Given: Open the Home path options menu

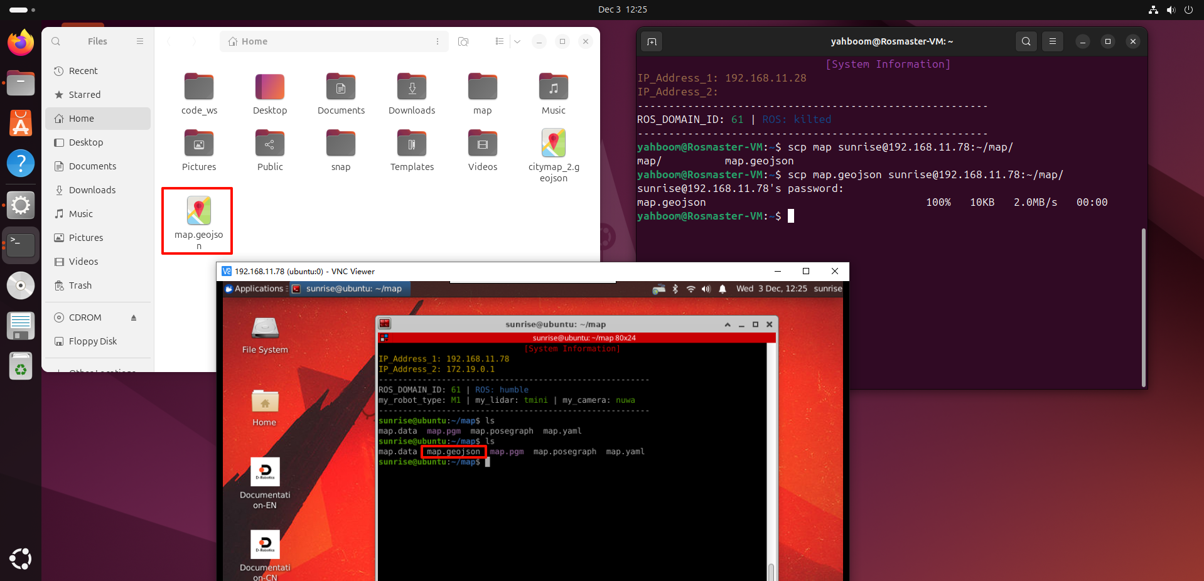Looking at the screenshot, I should [x=438, y=41].
